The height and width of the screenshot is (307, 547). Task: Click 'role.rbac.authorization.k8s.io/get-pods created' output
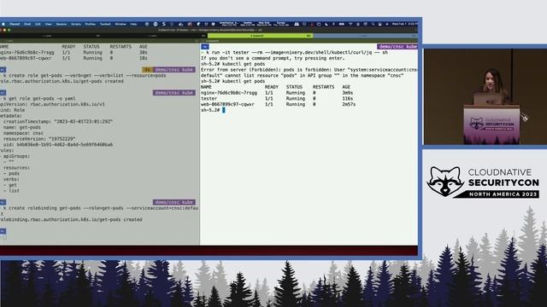[x=62, y=81]
